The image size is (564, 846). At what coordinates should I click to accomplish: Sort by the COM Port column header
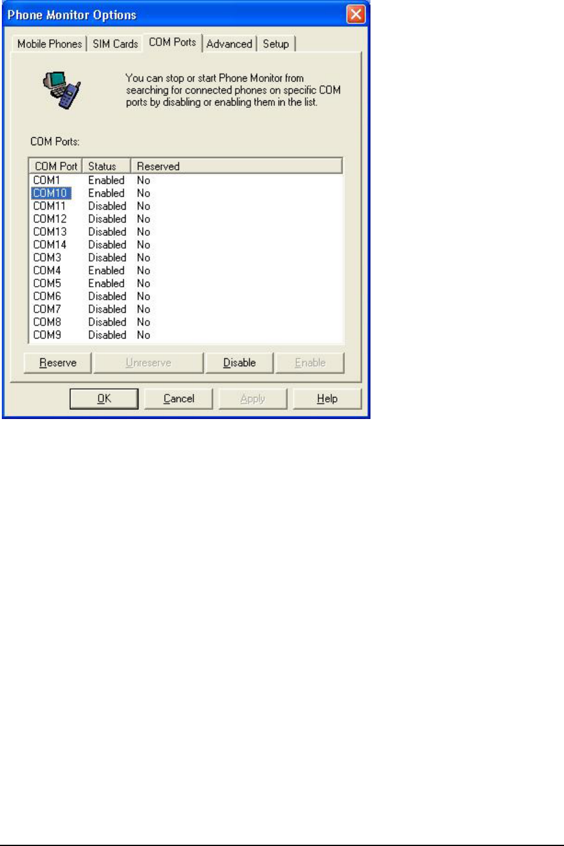[x=56, y=166]
